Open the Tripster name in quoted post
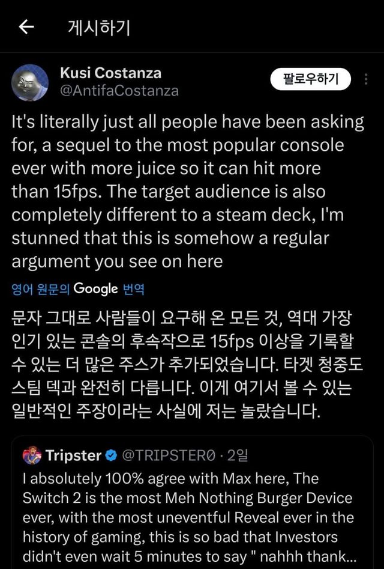The width and height of the screenshot is (384, 569). tap(73, 455)
